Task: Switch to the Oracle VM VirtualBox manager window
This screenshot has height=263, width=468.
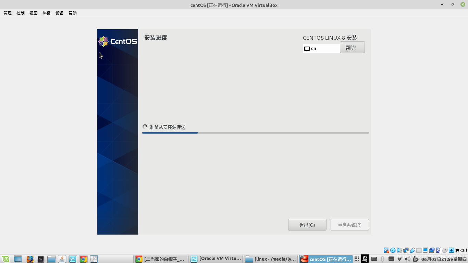Action: (216, 259)
